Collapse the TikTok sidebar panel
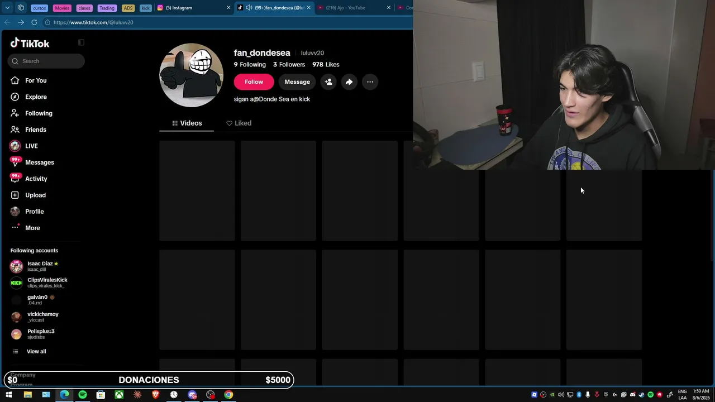The width and height of the screenshot is (715, 402). (x=81, y=42)
